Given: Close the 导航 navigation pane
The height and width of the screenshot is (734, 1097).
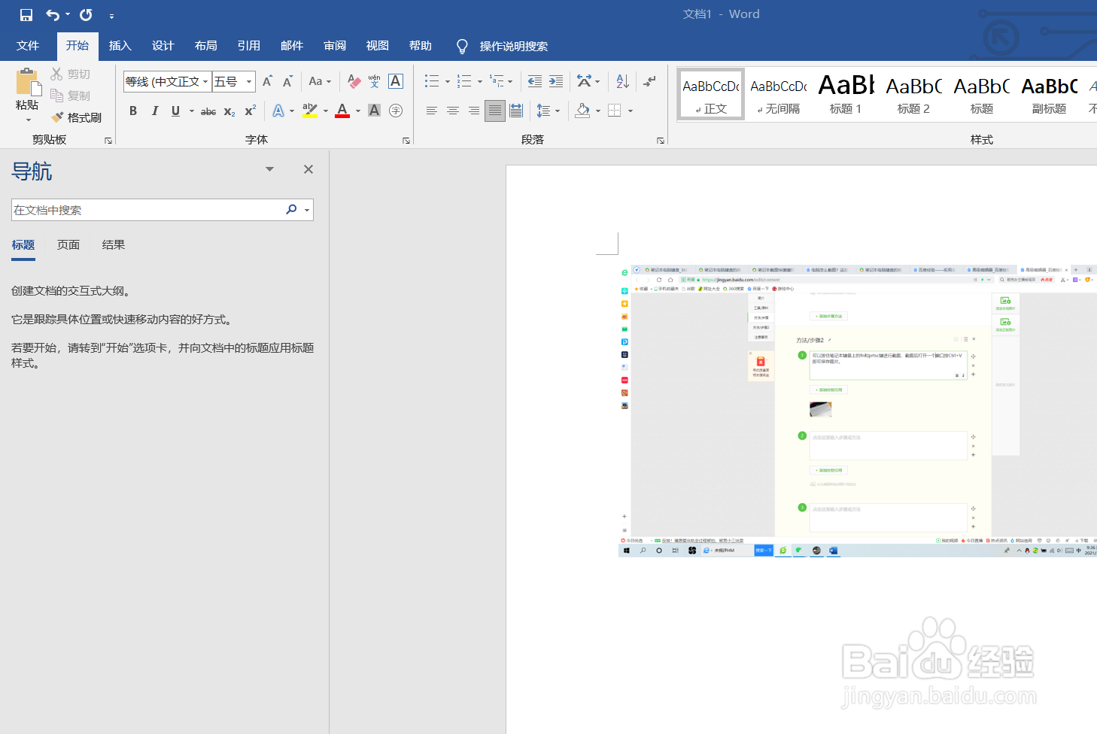Looking at the screenshot, I should pos(308,169).
